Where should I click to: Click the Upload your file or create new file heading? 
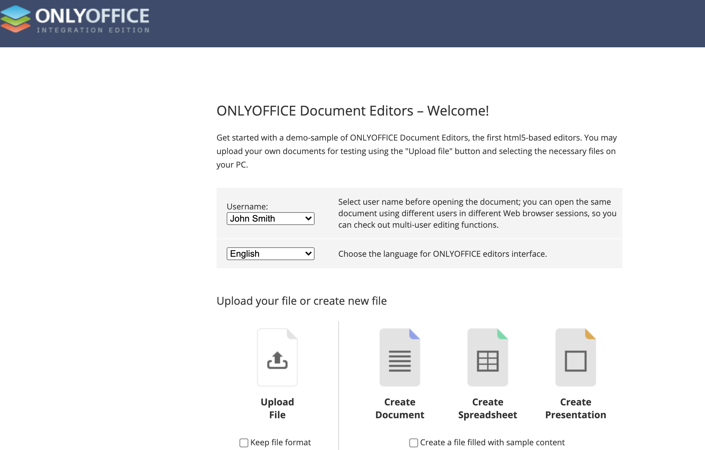click(301, 301)
